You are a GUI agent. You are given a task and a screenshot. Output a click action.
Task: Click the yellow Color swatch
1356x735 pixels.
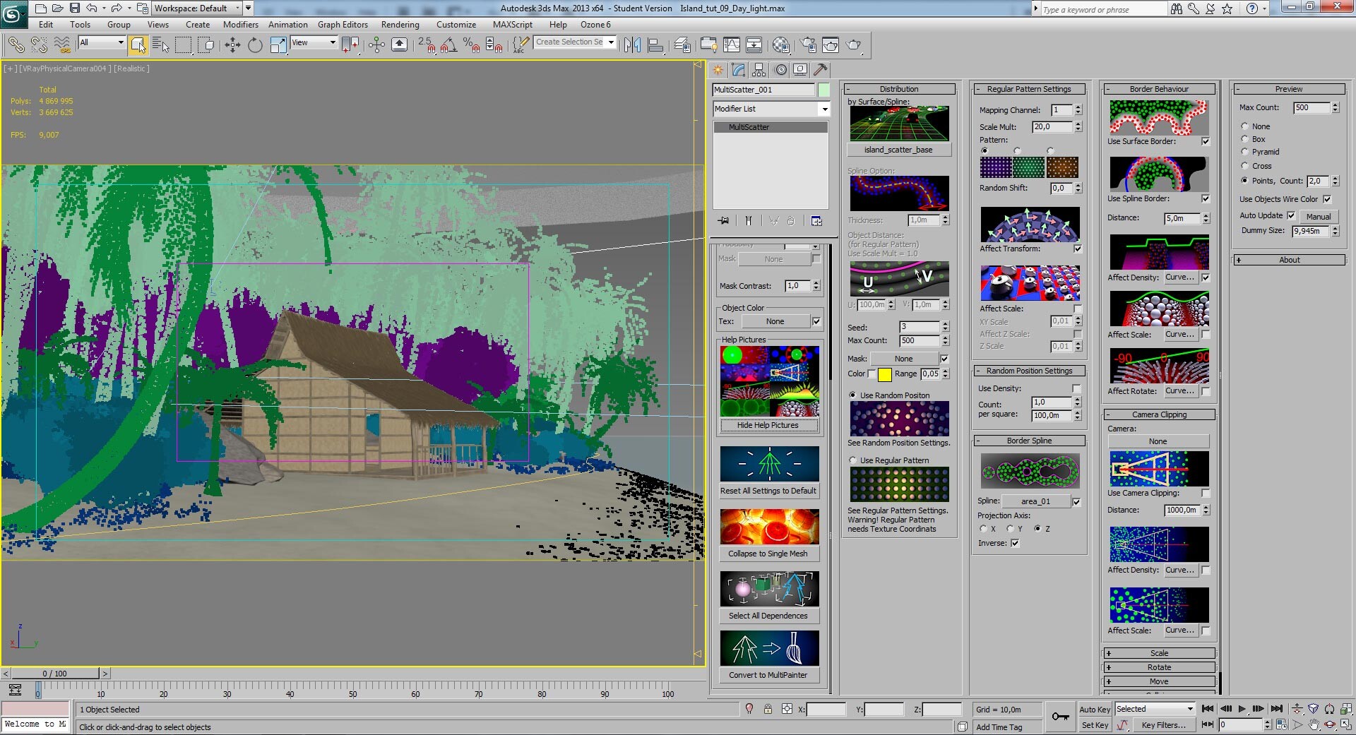tap(884, 374)
